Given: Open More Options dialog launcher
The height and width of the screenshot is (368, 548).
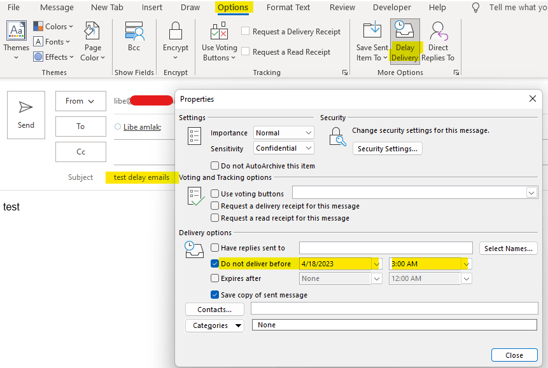Looking at the screenshot, I should pyautogui.click(x=456, y=72).
